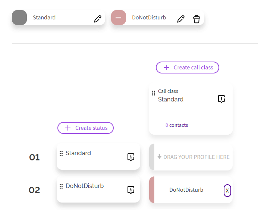
Task: Click the Standard call class title
Action: (x=171, y=99)
